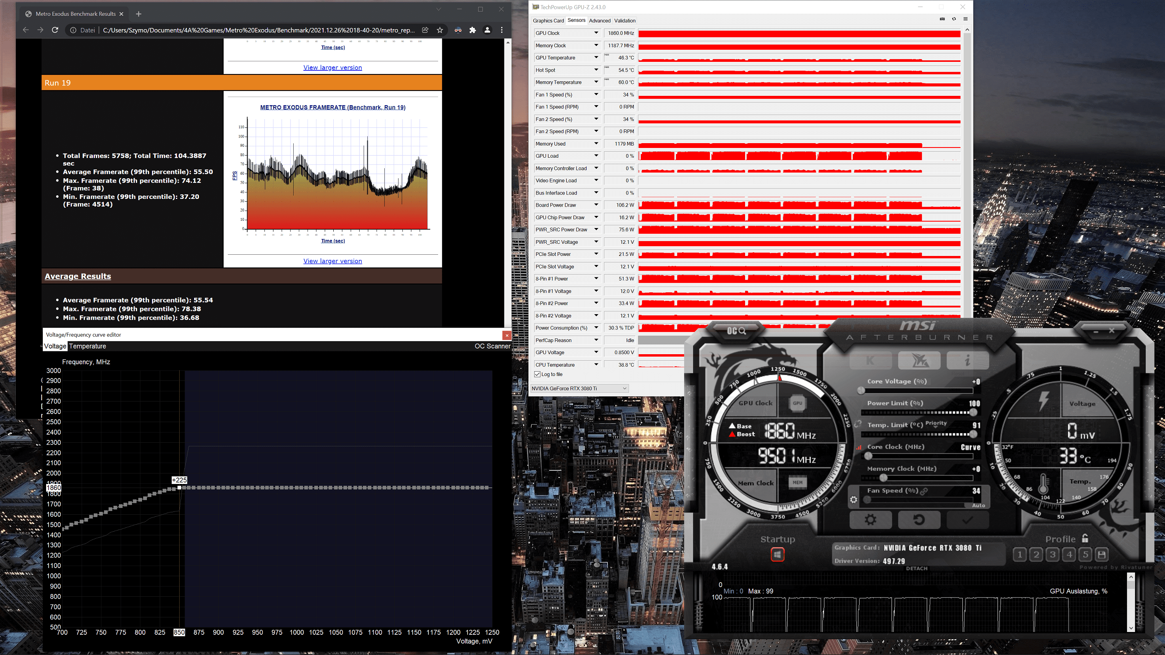Select Afterburner profile slot 3
This screenshot has width=1165, height=655.
coord(1053,554)
